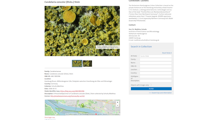Open Search tips and information link
This screenshot has height=120, width=212.
coord(160,93)
